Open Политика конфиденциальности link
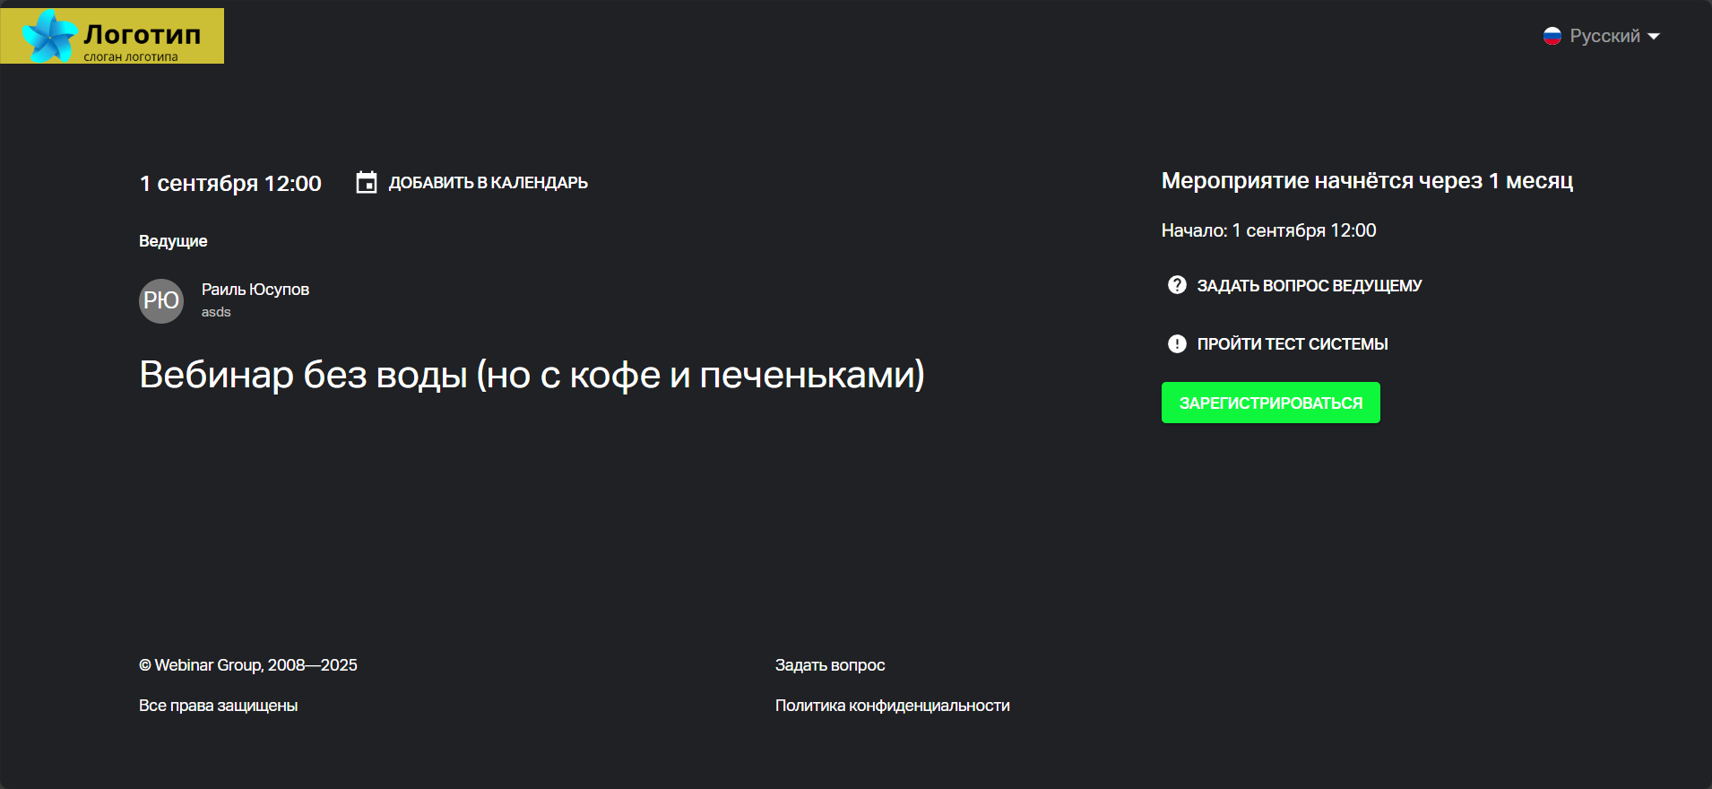 [x=893, y=706]
